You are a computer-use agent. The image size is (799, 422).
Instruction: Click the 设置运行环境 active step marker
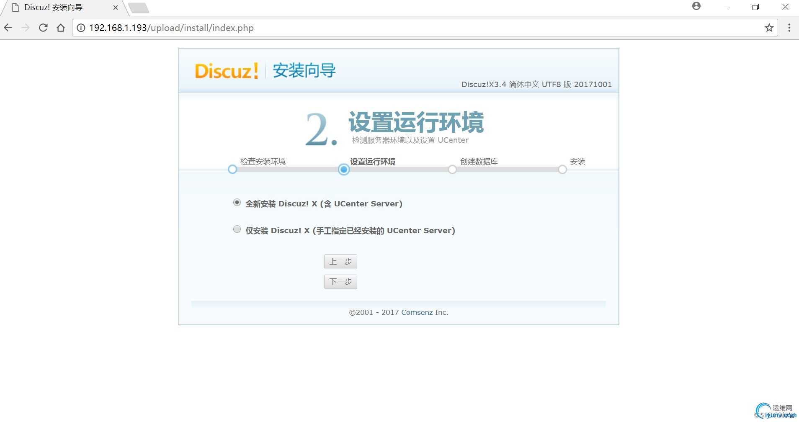click(x=344, y=170)
